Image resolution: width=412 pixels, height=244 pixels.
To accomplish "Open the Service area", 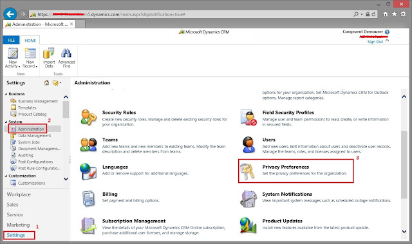I will coord(15,215).
